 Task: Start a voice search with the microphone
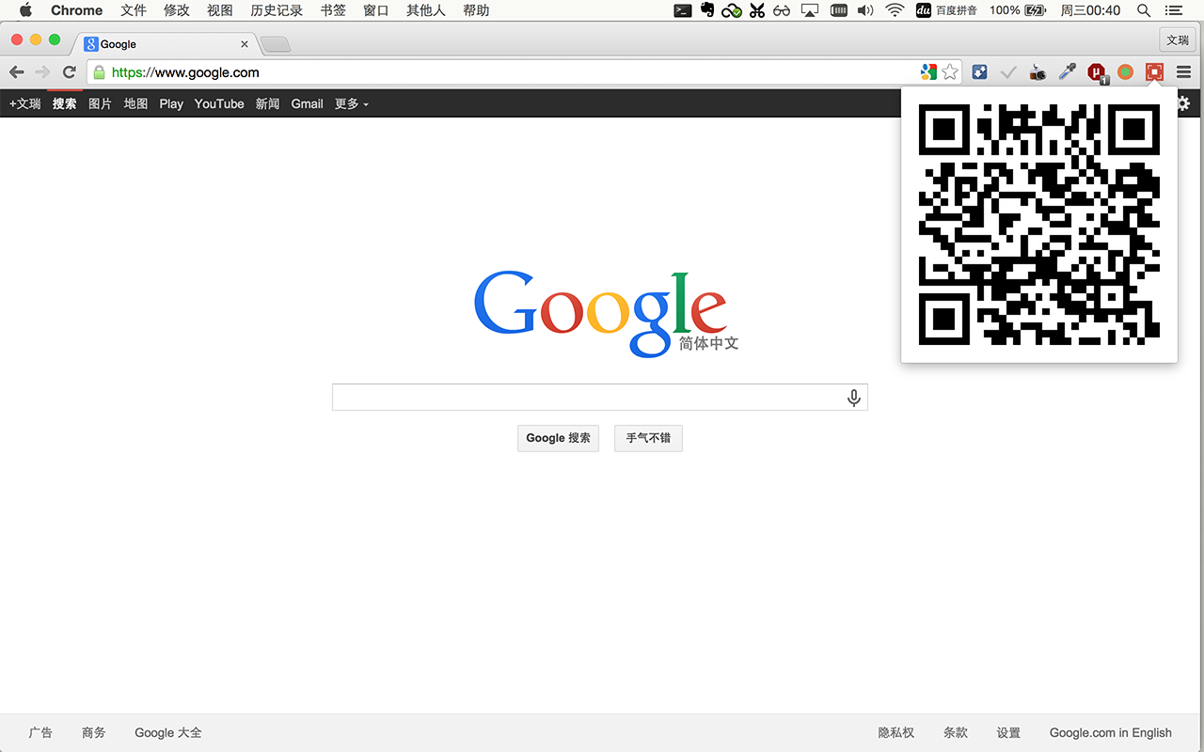click(853, 397)
